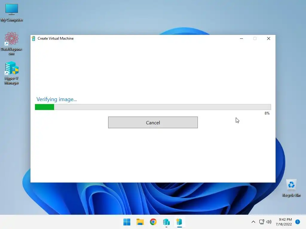The width and height of the screenshot is (306, 229).
Task: Open network status tray icon
Action: (x=261, y=222)
